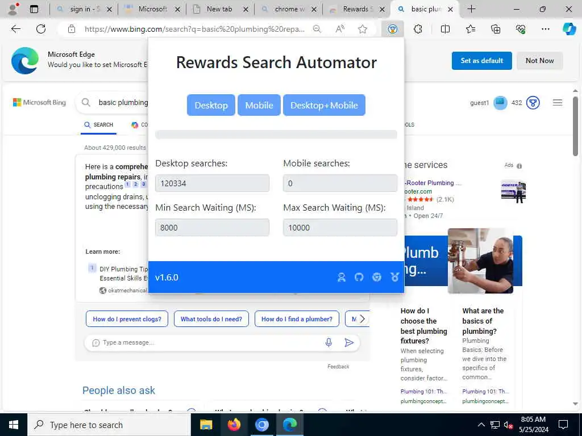Image resolution: width=582 pixels, height=436 pixels.
Task: Open the Copilot sidebar icon
Action: coord(569,29)
